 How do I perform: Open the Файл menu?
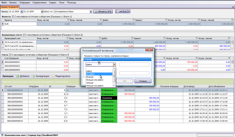4,3
